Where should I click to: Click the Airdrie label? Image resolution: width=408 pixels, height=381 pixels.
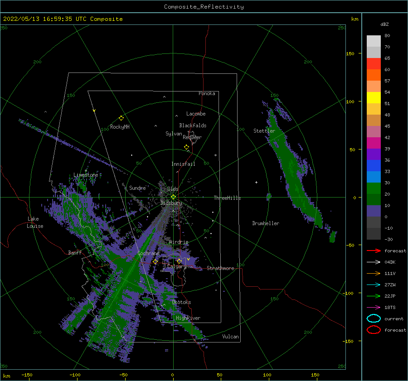coord(179,242)
